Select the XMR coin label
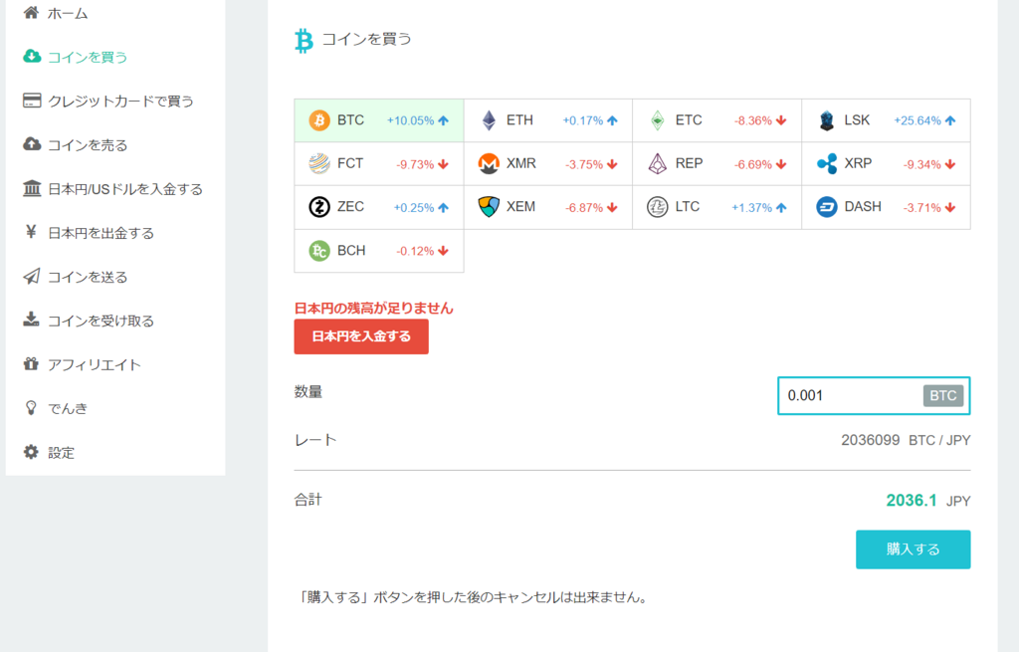 point(521,164)
